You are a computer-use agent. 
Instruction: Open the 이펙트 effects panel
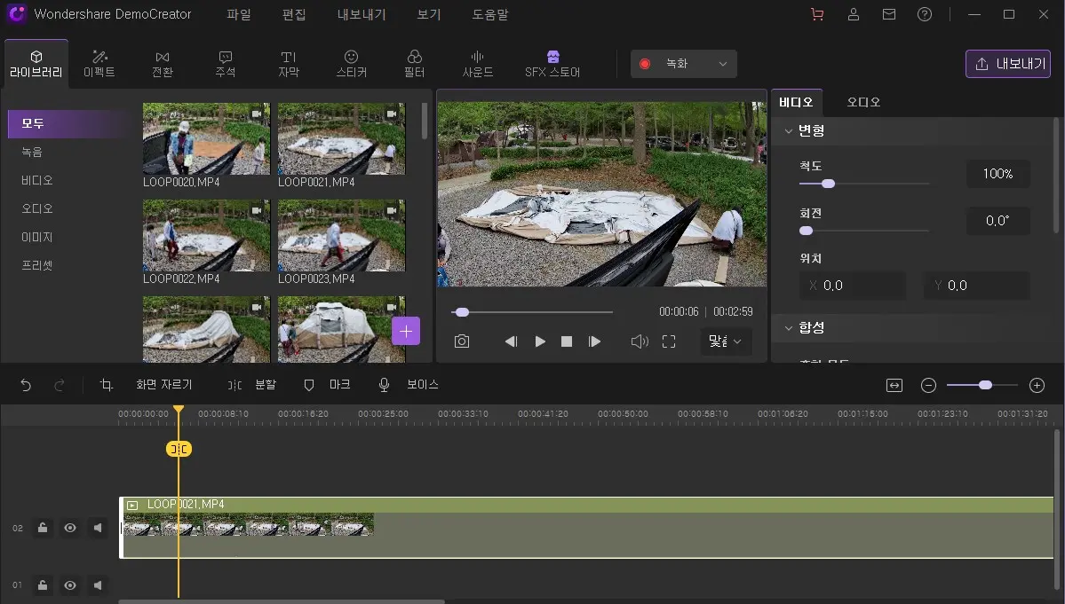click(x=99, y=64)
